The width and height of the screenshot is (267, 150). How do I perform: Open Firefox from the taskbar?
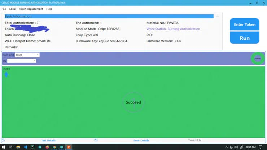pos(47,147)
